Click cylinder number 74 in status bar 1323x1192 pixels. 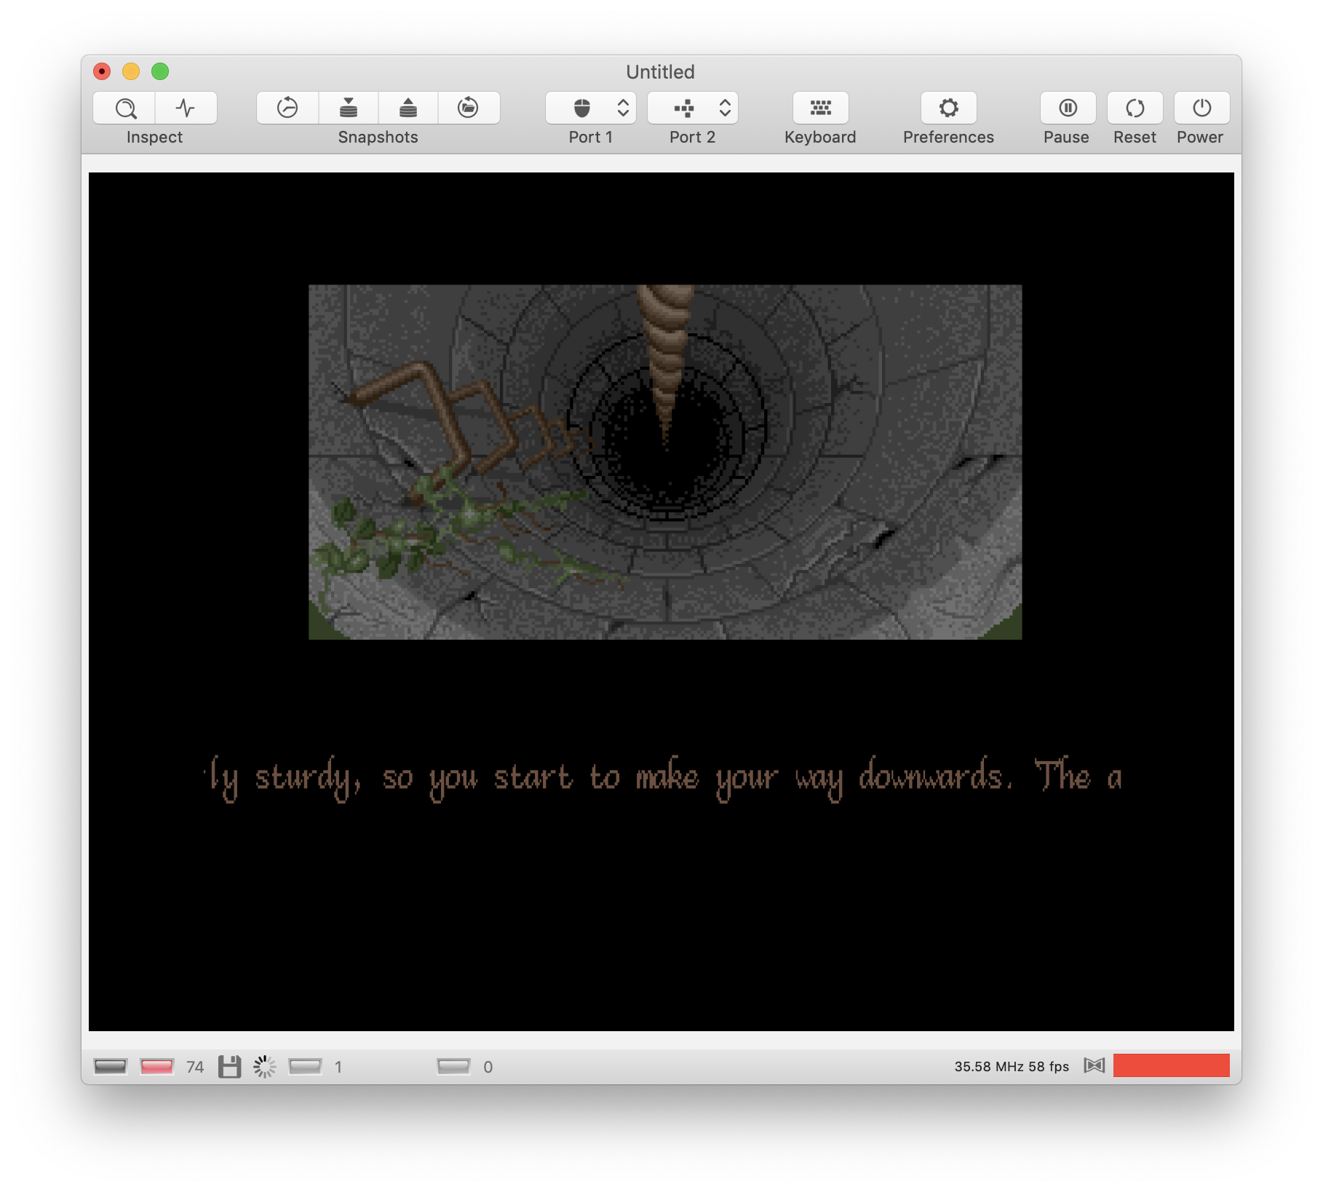[x=195, y=1067]
